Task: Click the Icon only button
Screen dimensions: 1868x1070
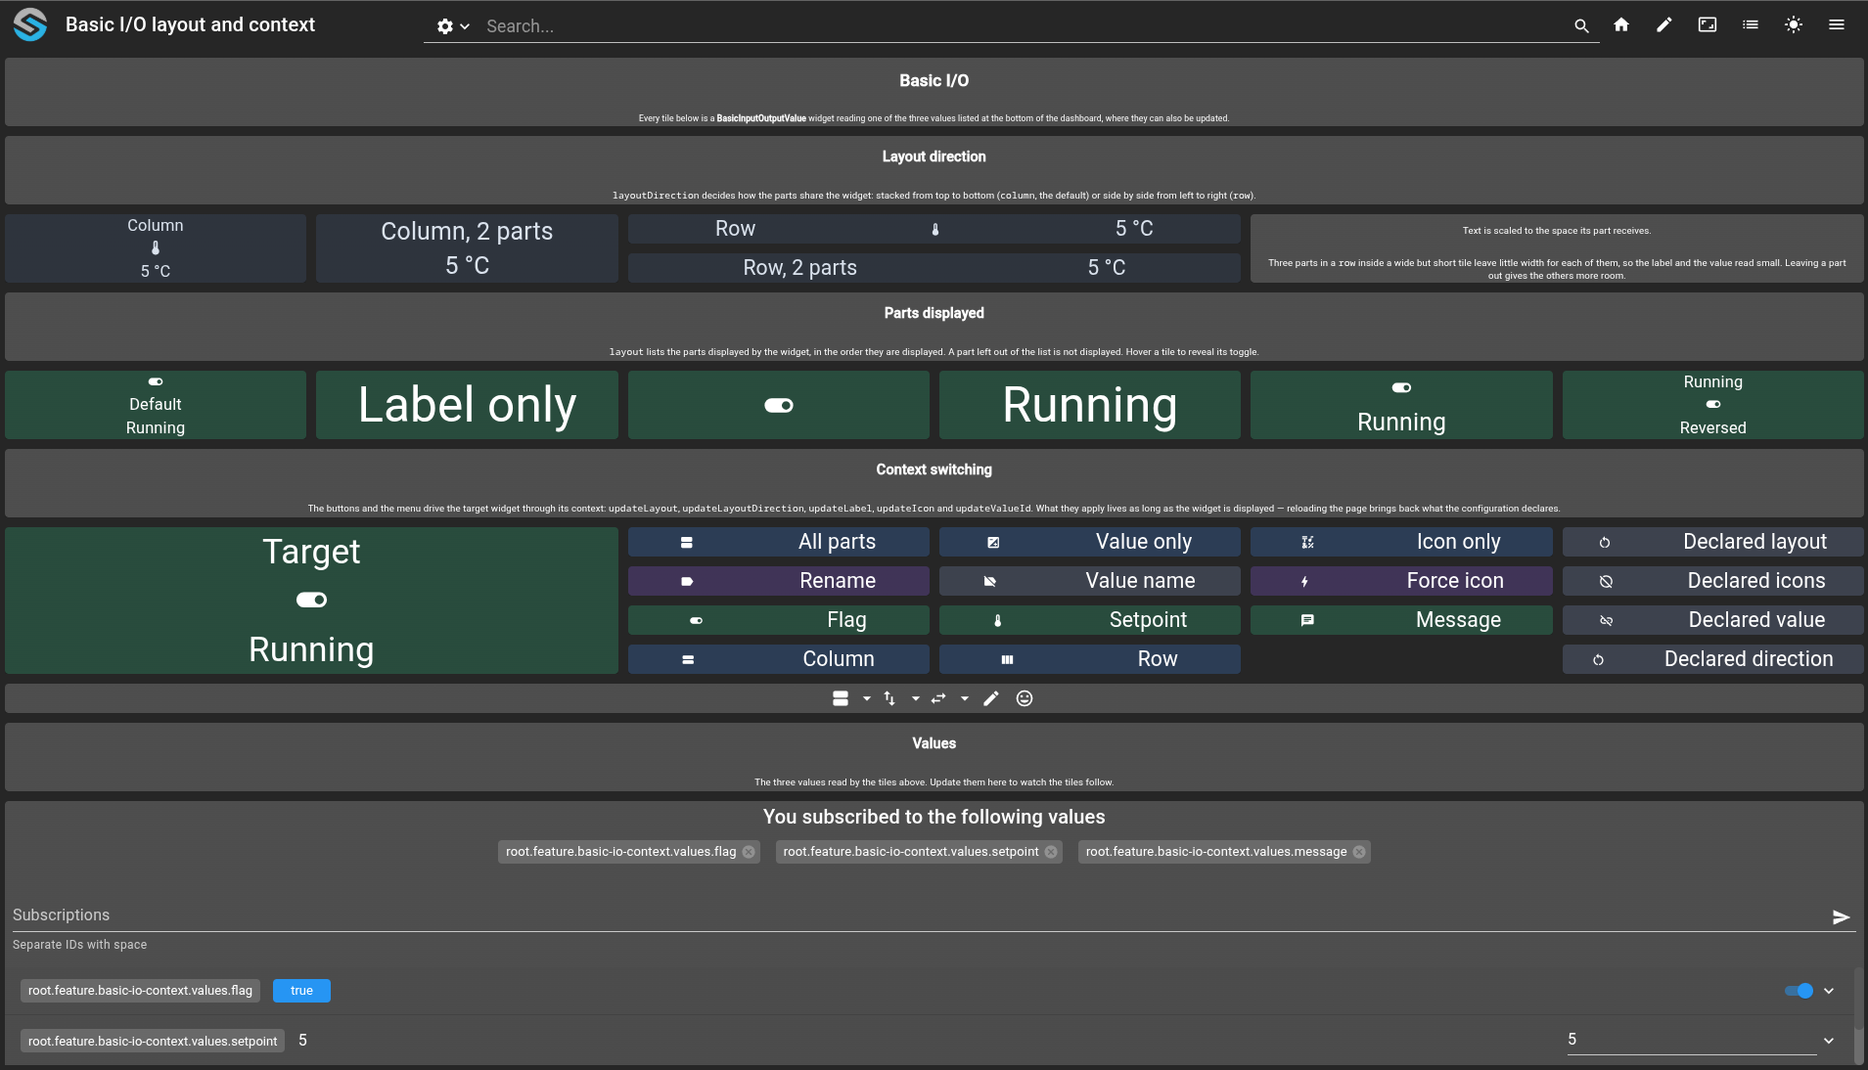Action: pyautogui.click(x=1401, y=542)
